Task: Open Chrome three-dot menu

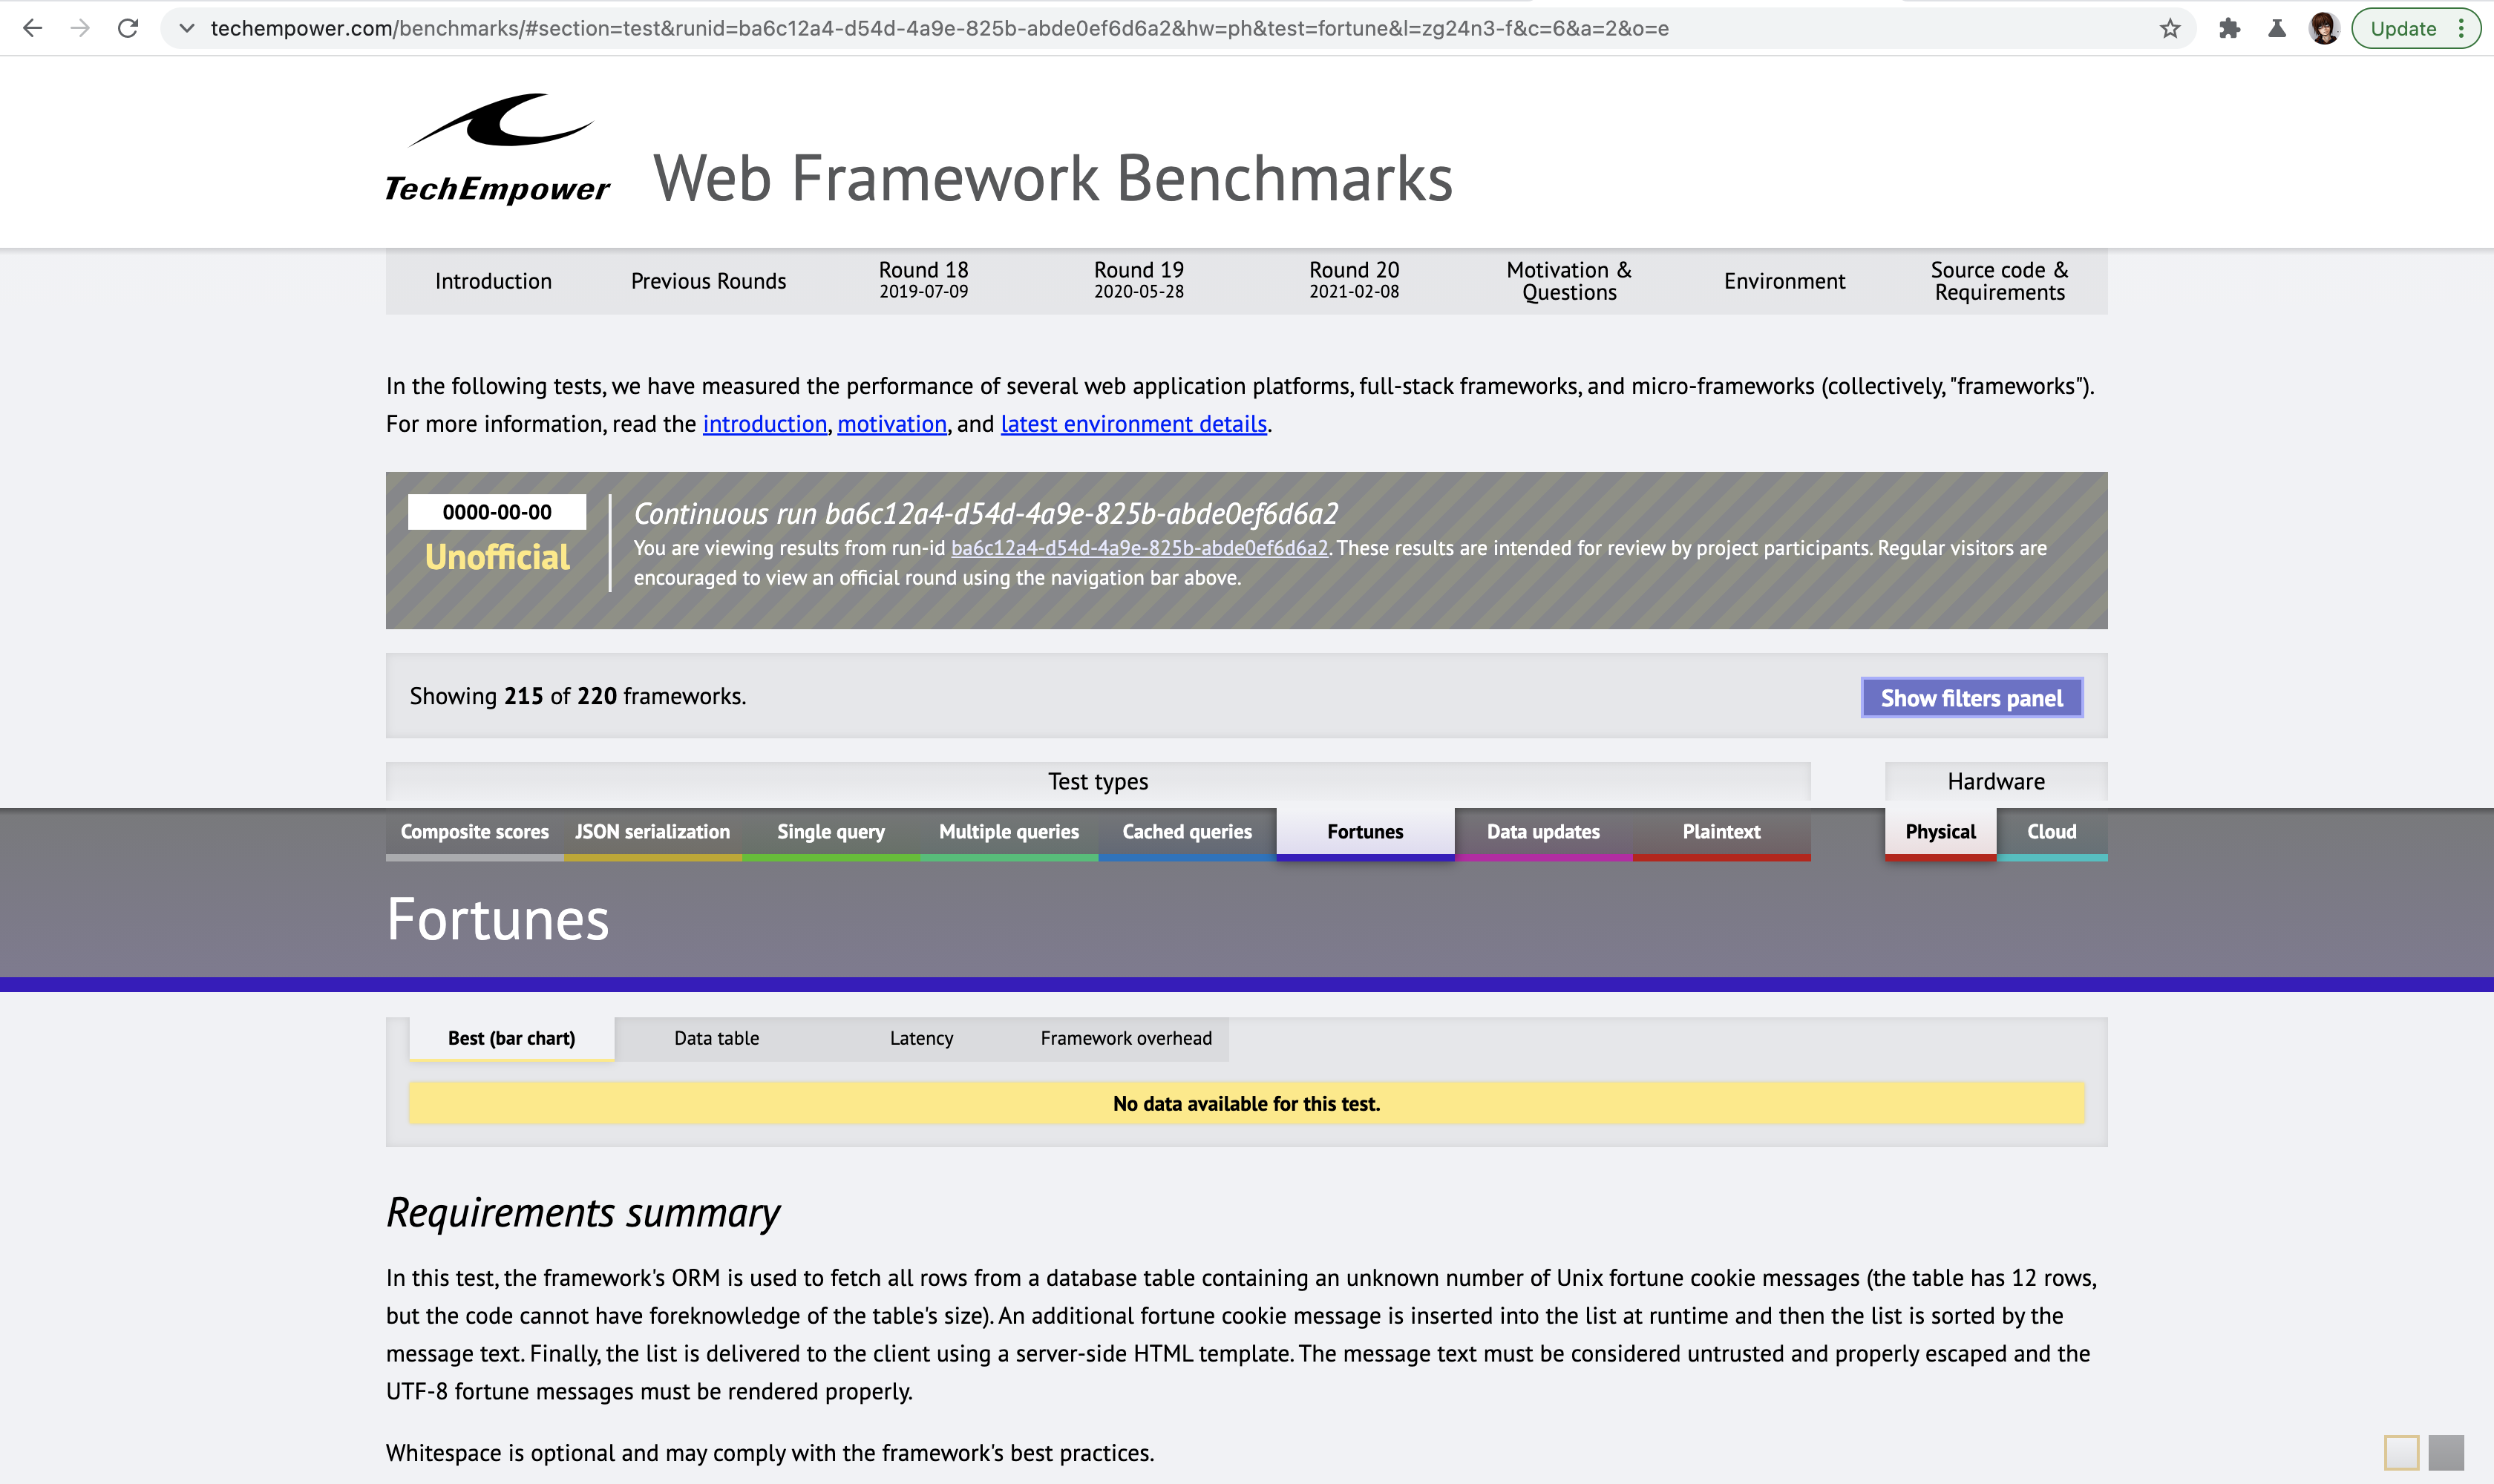Action: click(2461, 28)
